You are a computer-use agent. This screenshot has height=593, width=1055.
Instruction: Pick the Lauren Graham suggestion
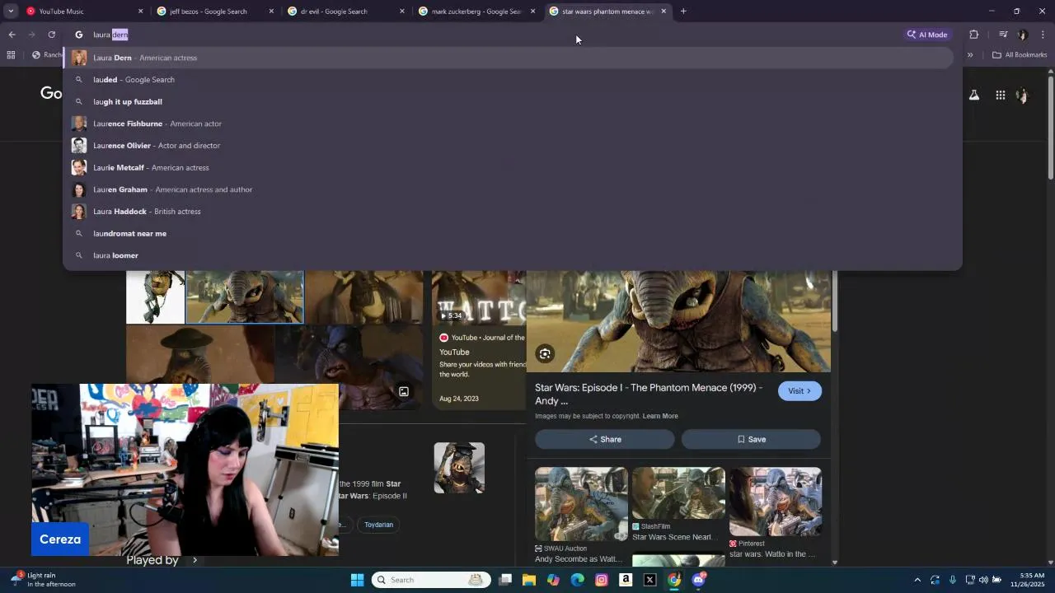coord(509,189)
